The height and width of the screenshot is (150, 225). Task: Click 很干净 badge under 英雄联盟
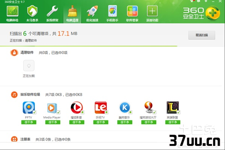[173, 122]
